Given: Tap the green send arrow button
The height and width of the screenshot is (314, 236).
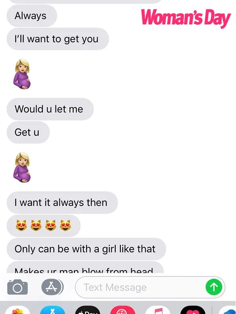Looking at the screenshot, I should [214, 287].
